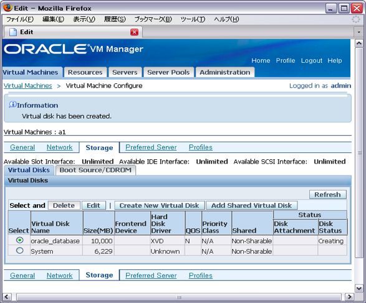Image resolution: width=366 pixels, height=303 pixels.
Task: Select the bottom Storage sub-tab
Action: tap(99, 275)
